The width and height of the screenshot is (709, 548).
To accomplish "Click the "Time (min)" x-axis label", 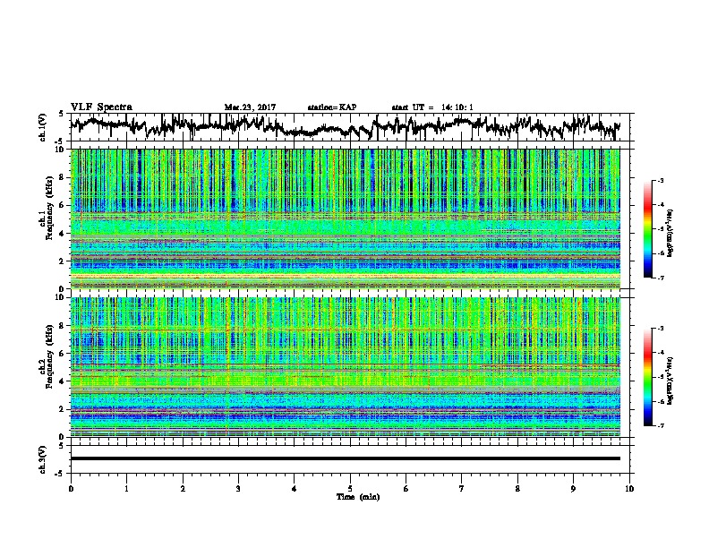I will click(x=358, y=497).
